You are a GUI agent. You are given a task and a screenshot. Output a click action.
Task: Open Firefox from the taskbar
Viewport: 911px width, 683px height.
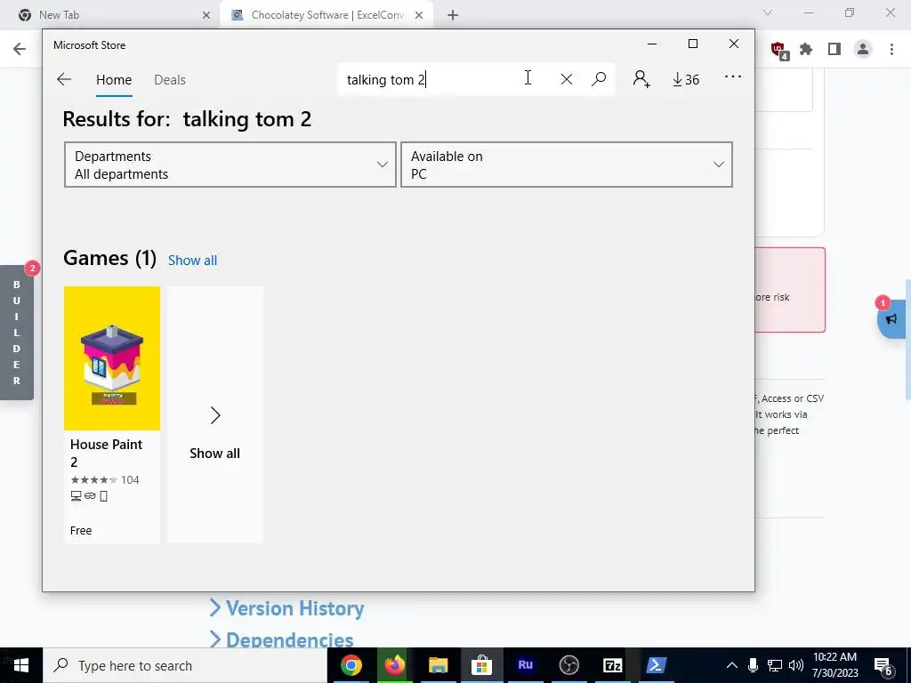[x=394, y=665]
